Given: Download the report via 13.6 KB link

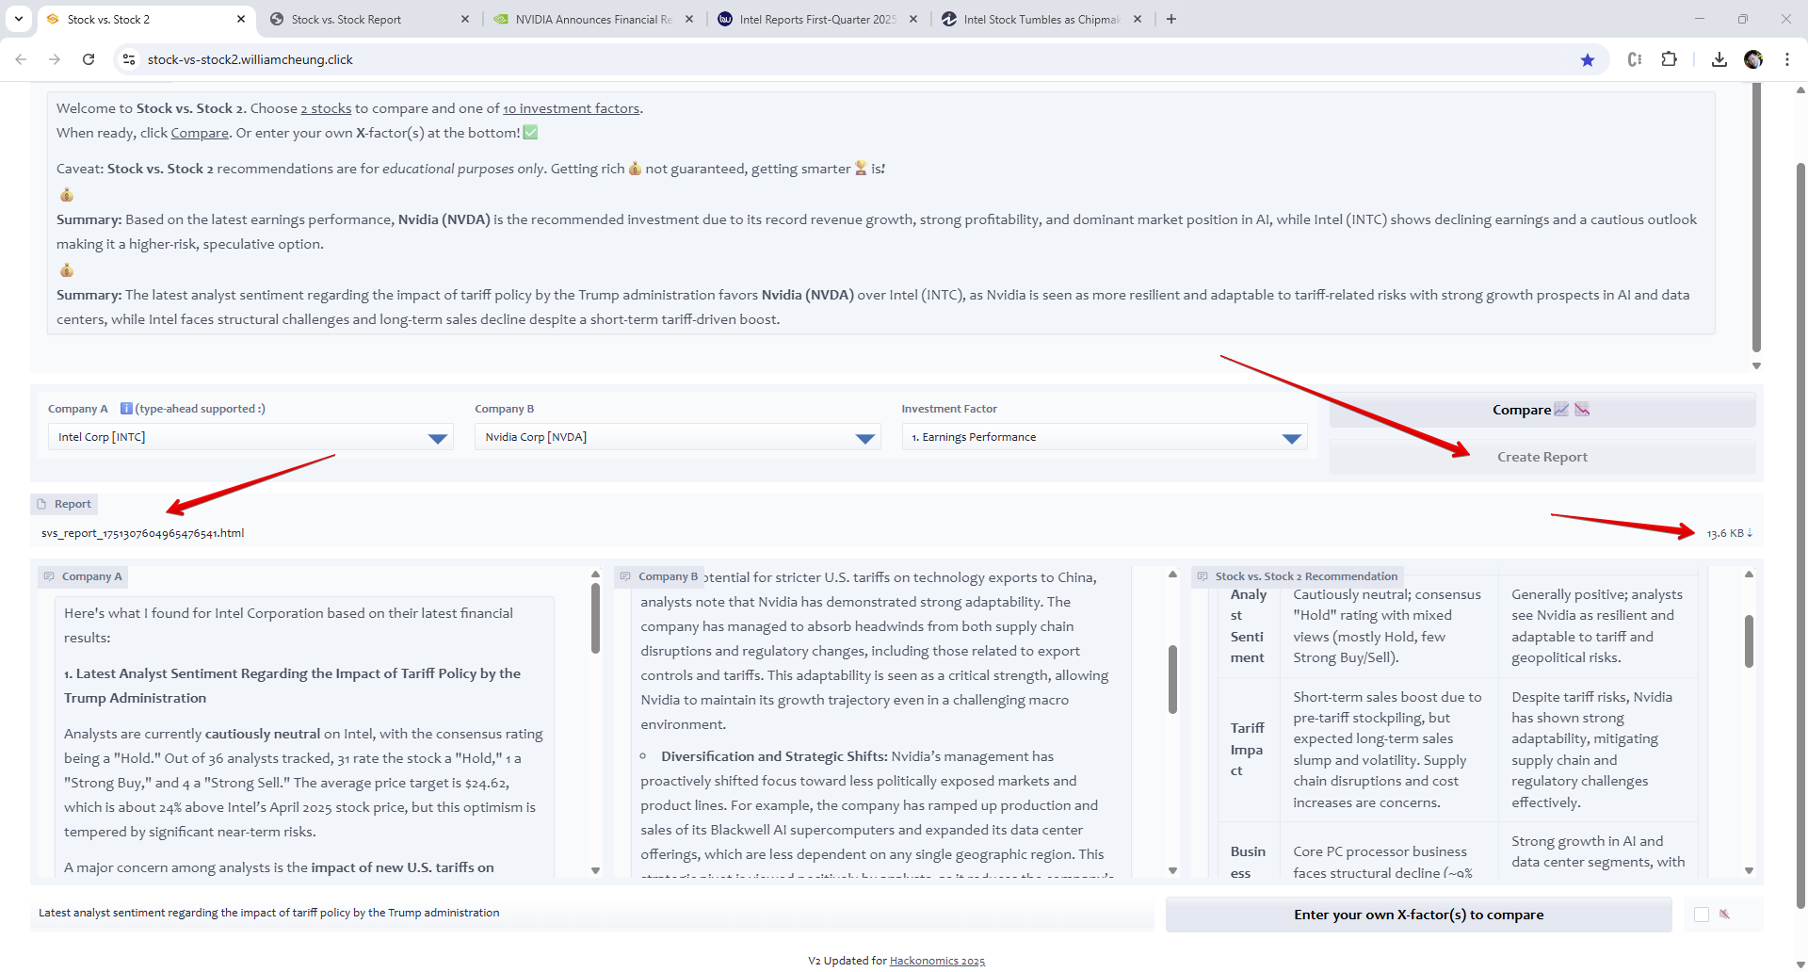Looking at the screenshot, I should coord(1729,533).
